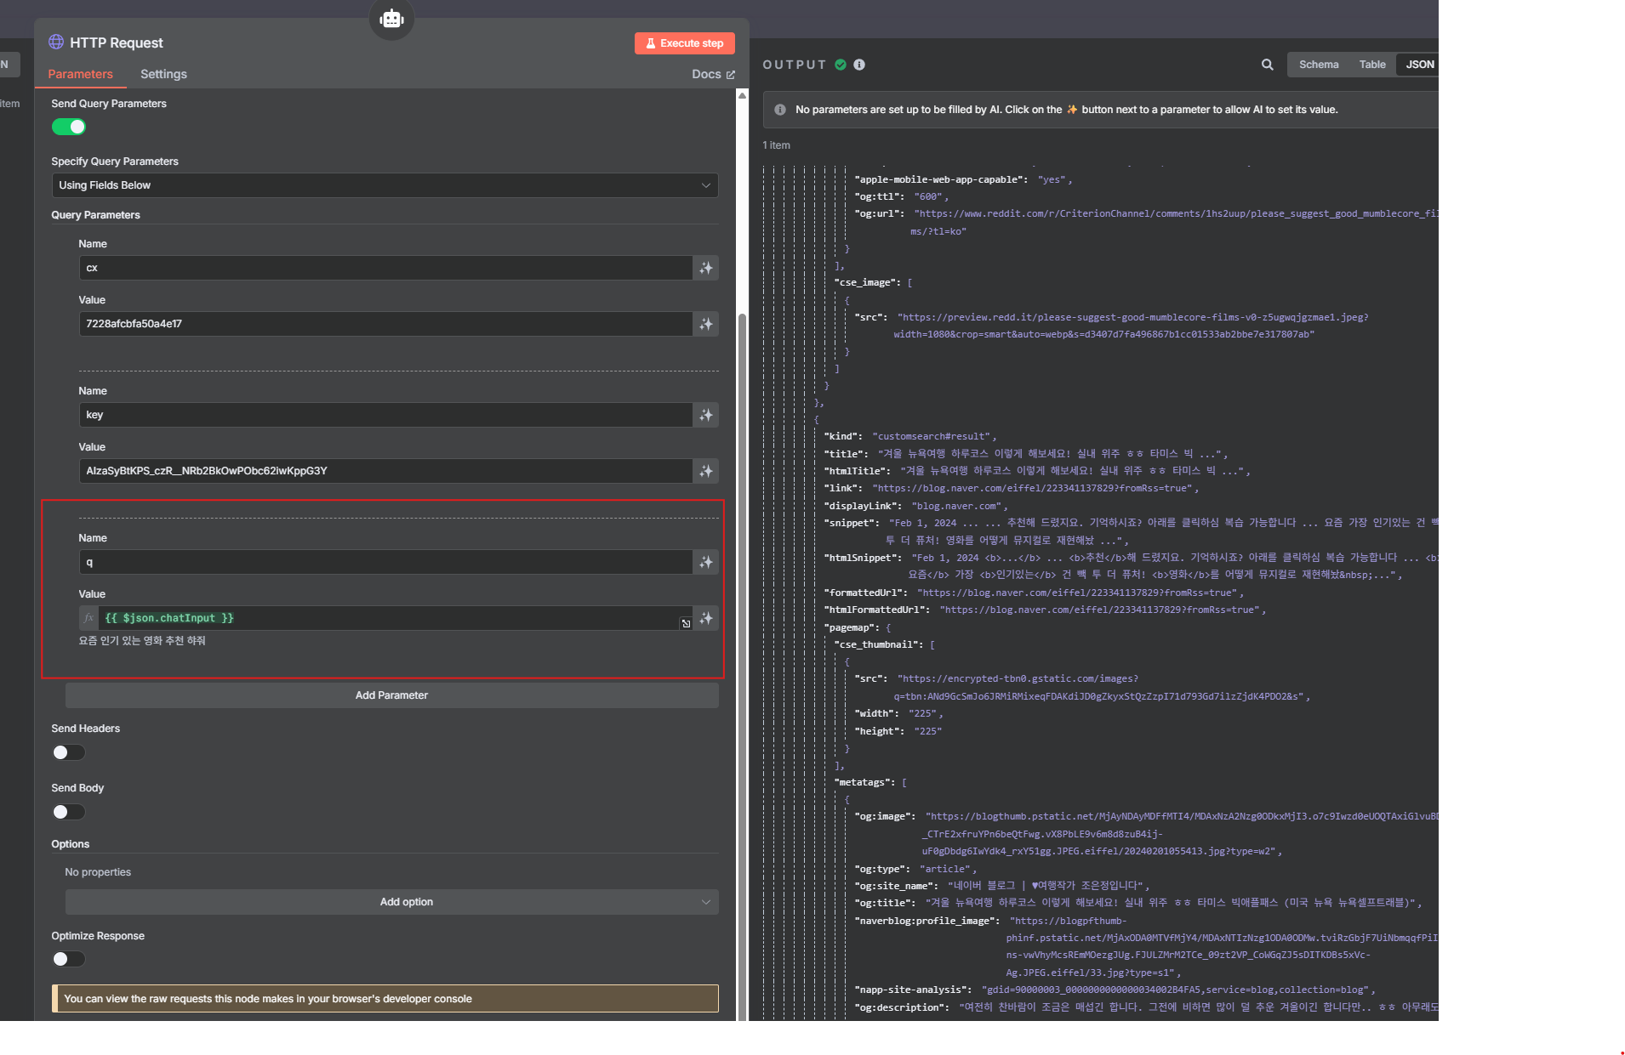Click the output info icon

859,65
